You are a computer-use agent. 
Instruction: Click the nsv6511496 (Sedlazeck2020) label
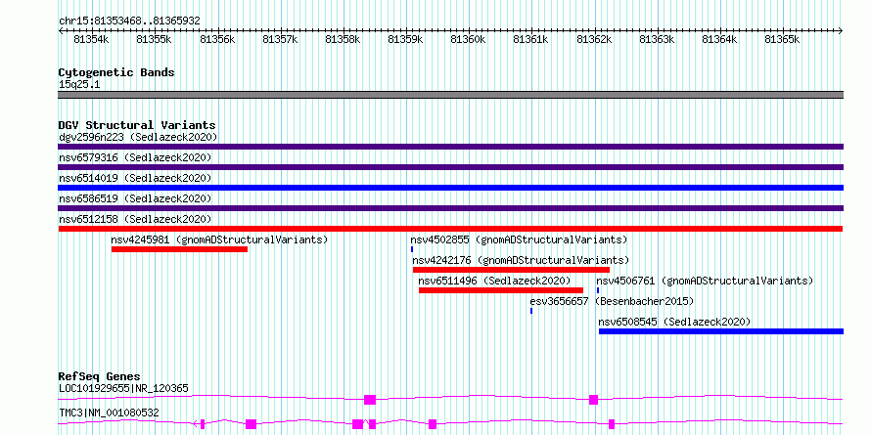[x=495, y=281]
